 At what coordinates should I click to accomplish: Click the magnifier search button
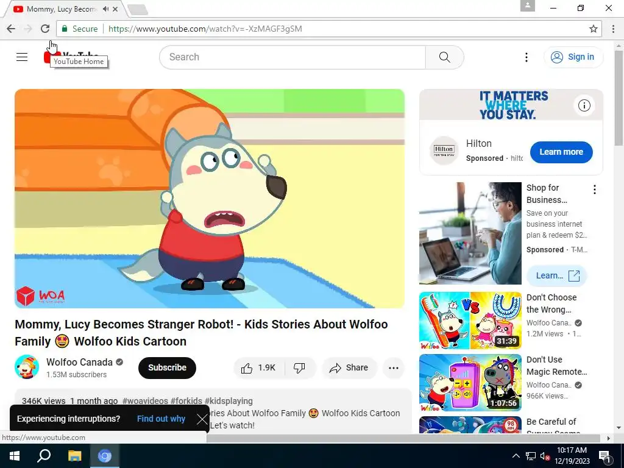pyautogui.click(x=444, y=57)
